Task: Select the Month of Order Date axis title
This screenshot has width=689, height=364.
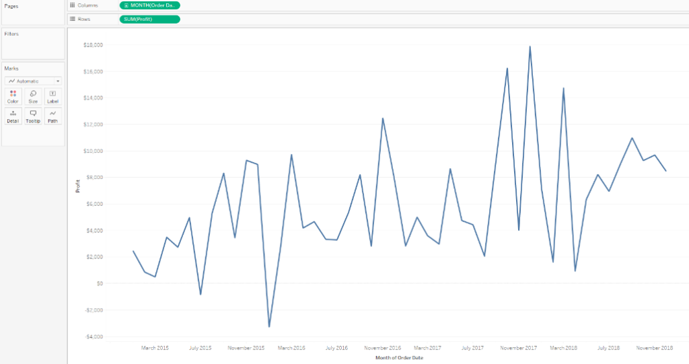Action: 399,358
